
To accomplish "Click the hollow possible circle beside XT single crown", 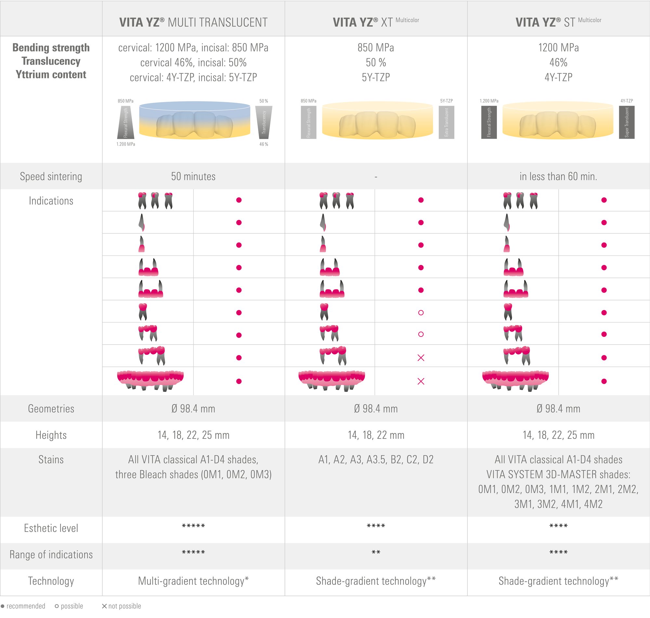I will tap(421, 313).
